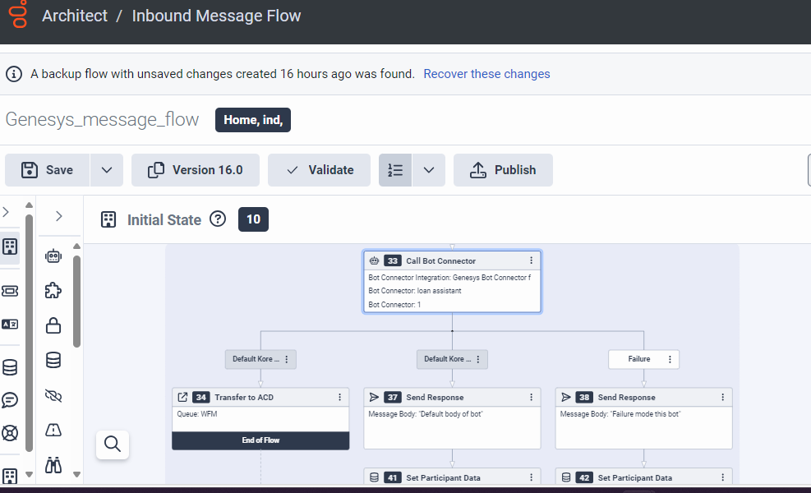Click the state number 10 badge

point(253,219)
